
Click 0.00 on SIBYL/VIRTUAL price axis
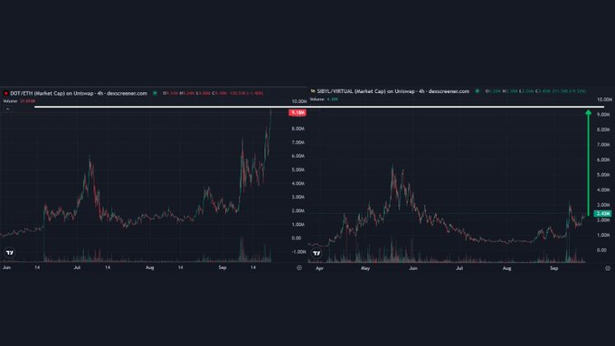[x=601, y=250]
